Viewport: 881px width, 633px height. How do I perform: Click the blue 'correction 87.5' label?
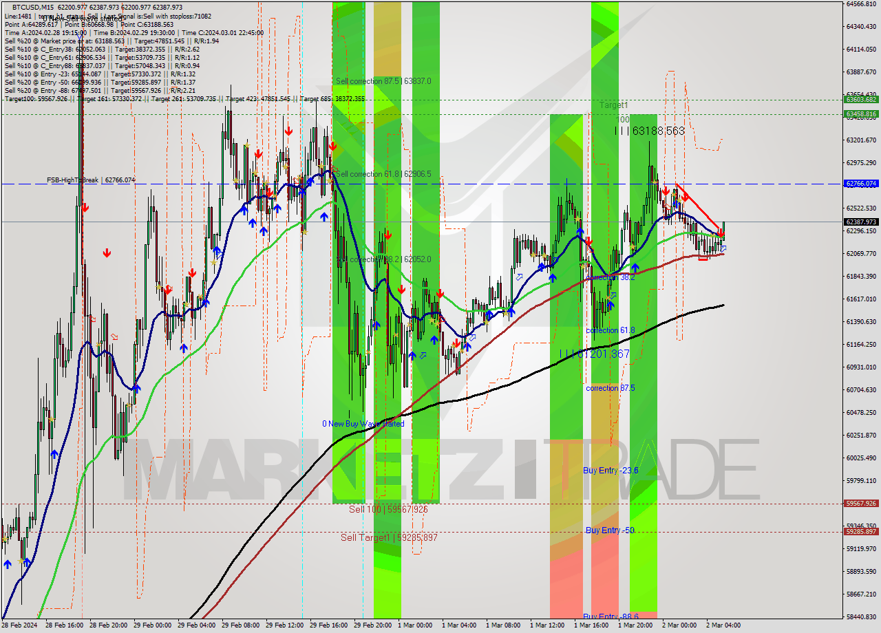(x=611, y=388)
